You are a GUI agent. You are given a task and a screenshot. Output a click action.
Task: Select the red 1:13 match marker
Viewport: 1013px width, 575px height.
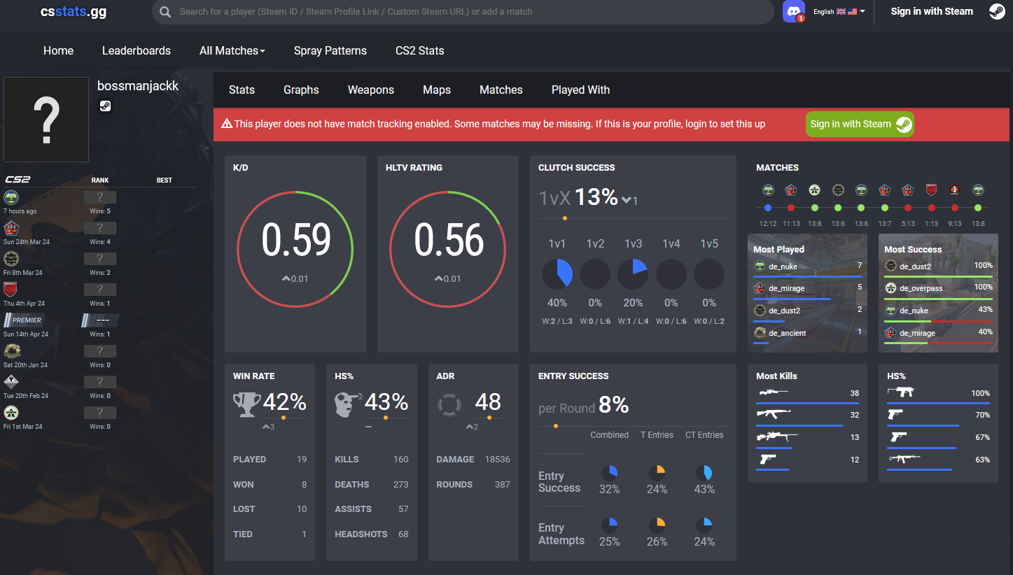931,208
